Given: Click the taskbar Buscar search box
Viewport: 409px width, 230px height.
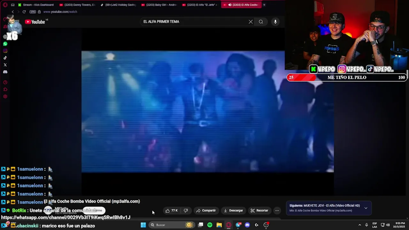Looking at the screenshot, I should [172, 225].
